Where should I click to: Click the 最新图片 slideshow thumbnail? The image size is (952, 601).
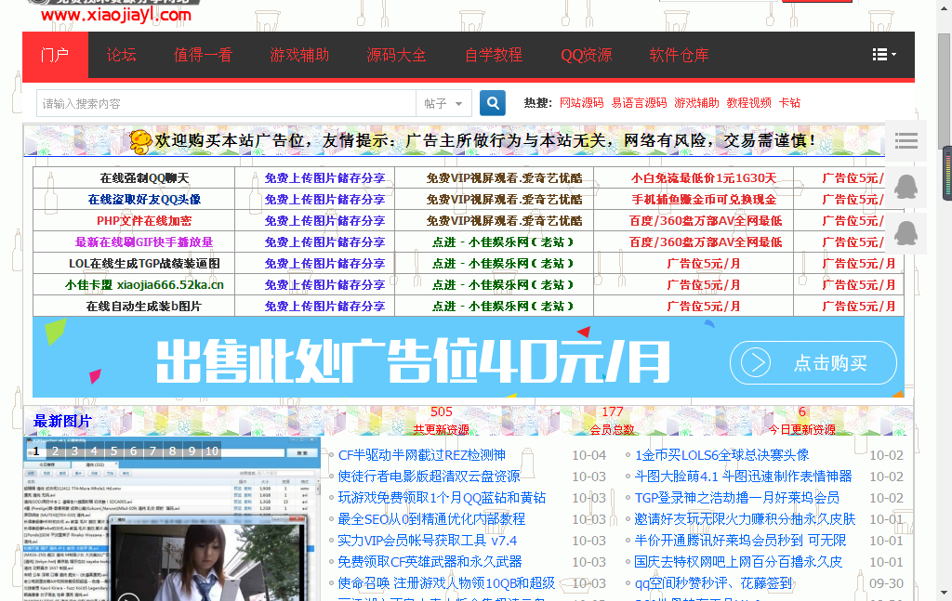[172, 518]
